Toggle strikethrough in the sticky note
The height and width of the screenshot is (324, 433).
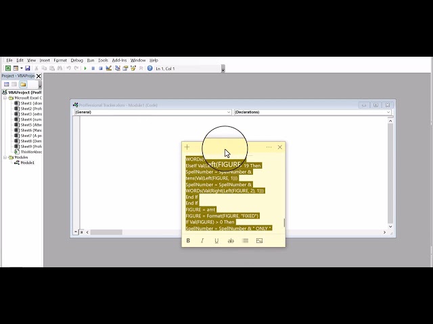(231, 240)
